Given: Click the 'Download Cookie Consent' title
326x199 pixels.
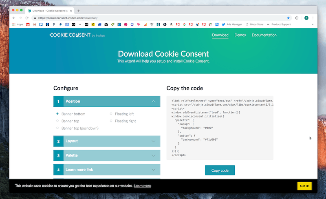Looking at the screenshot, I should pos(163,54).
